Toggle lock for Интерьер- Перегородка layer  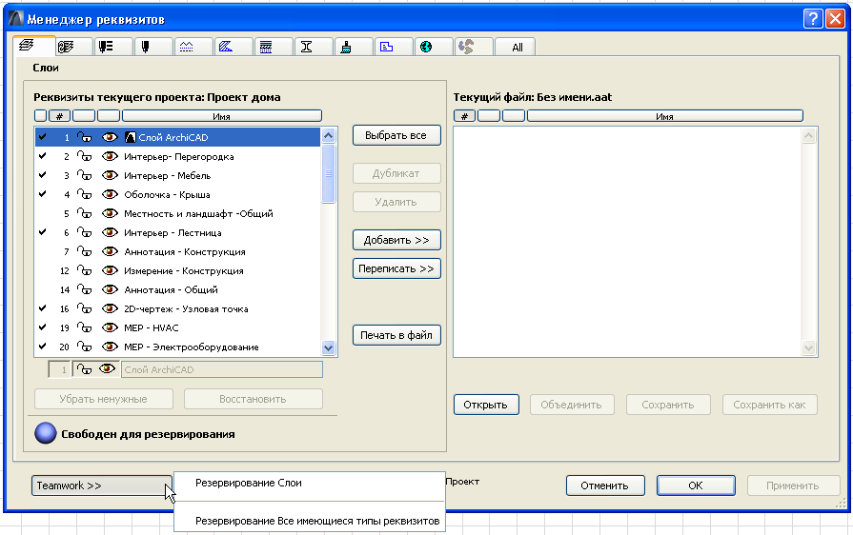[84, 156]
